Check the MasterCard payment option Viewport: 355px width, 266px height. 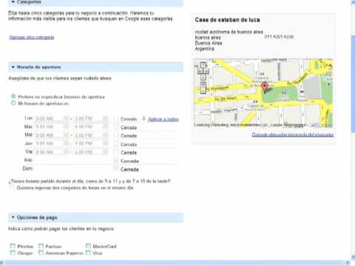(x=88, y=246)
